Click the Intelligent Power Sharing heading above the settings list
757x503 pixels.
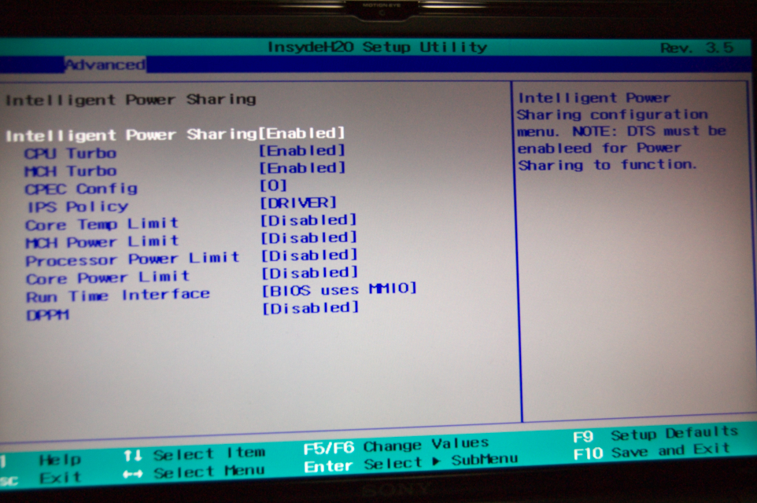click(x=131, y=99)
